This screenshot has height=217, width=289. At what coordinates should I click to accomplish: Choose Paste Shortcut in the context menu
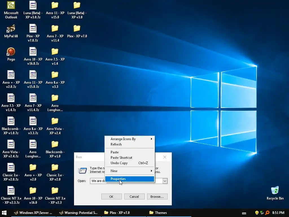(x=130, y=158)
